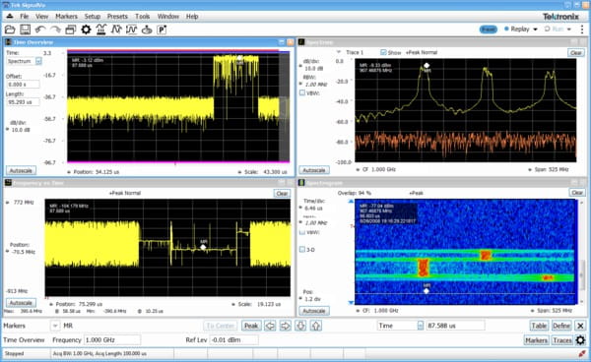The image size is (591, 362).
Task: Open the marker Table button
Action: coord(539,326)
